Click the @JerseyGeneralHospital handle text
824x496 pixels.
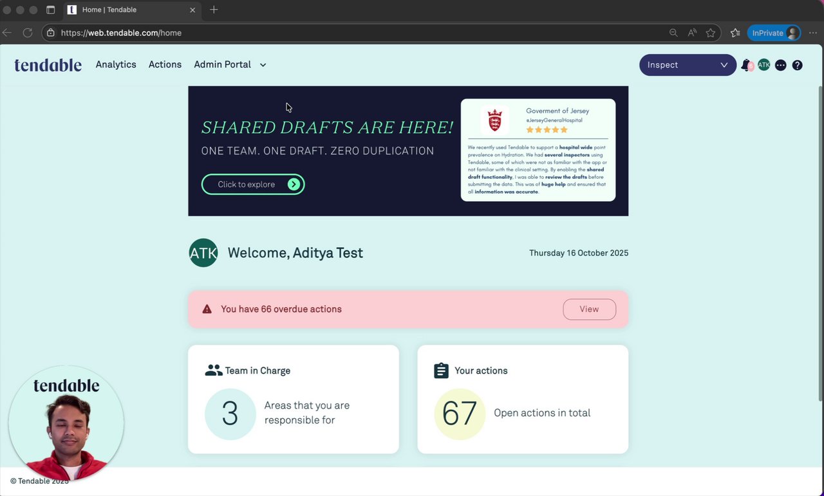tap(554, 120)
